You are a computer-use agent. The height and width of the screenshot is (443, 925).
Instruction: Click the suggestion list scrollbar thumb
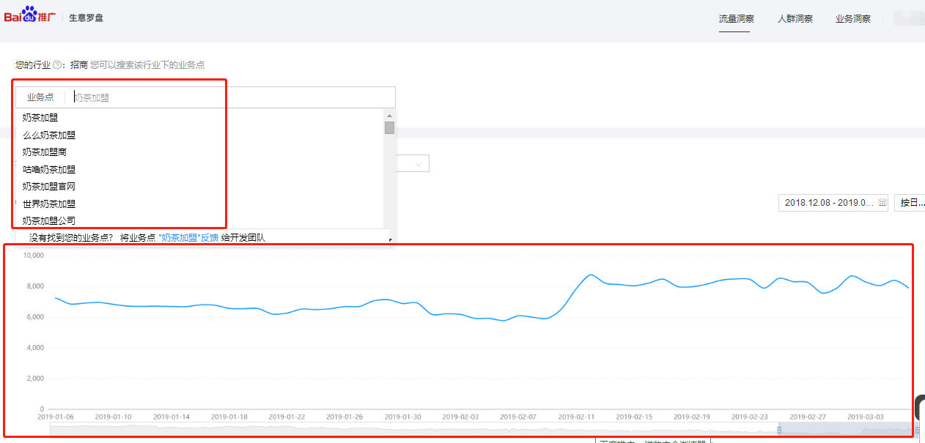(389, 128)
